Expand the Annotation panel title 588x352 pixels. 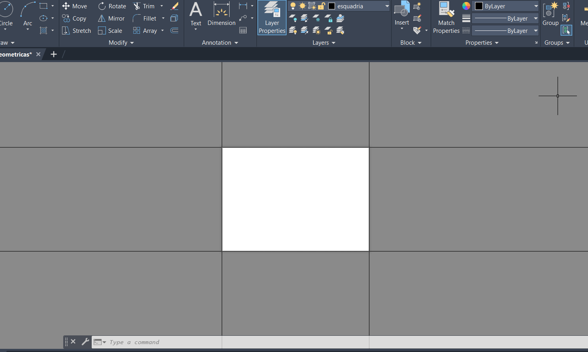220,43
